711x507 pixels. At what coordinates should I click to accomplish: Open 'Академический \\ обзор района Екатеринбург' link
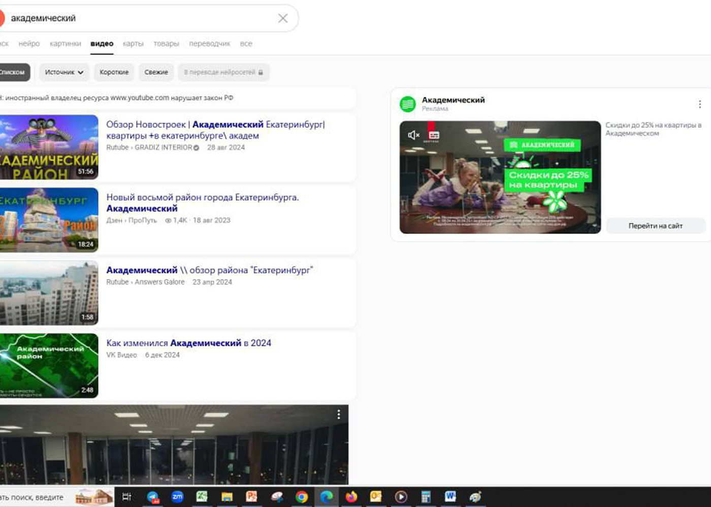coord(210,270)
